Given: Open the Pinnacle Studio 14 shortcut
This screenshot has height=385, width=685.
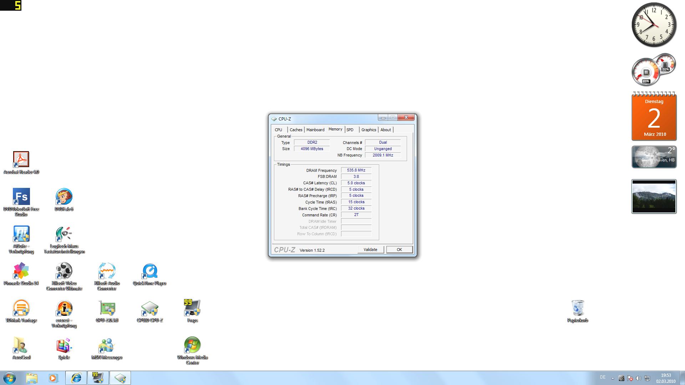Looking at the screenshot, I should click(21, 272).
